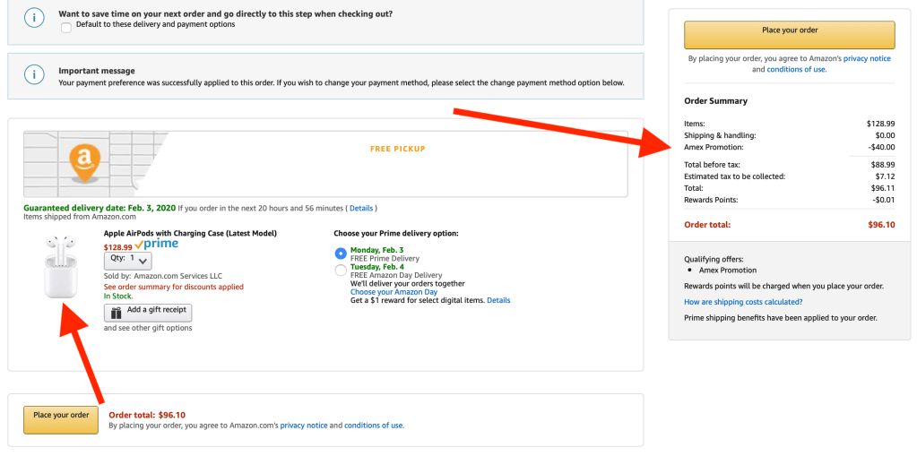This screenshot has width=917, height=456.
Task: Open How are shipping costs calculated link
Action: click(743, 302)
